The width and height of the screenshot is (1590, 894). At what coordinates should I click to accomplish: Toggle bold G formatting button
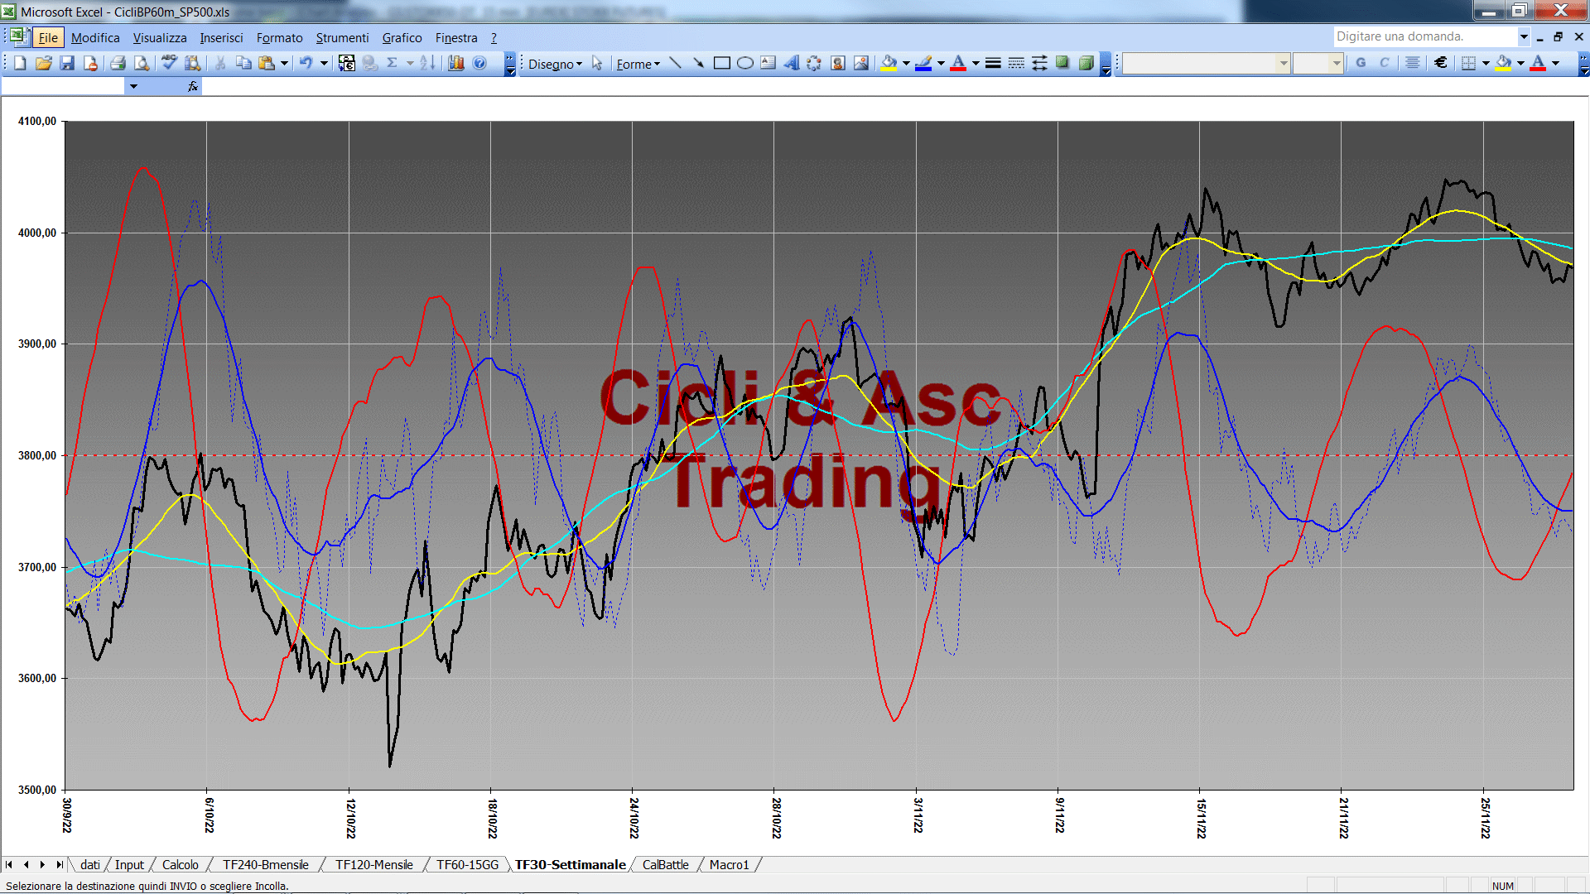point(1361,63)
